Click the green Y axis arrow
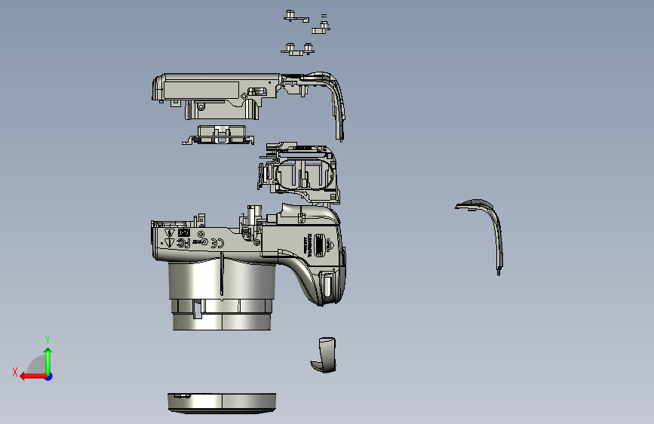The image size is (654, 424). (x=48, y=360)
